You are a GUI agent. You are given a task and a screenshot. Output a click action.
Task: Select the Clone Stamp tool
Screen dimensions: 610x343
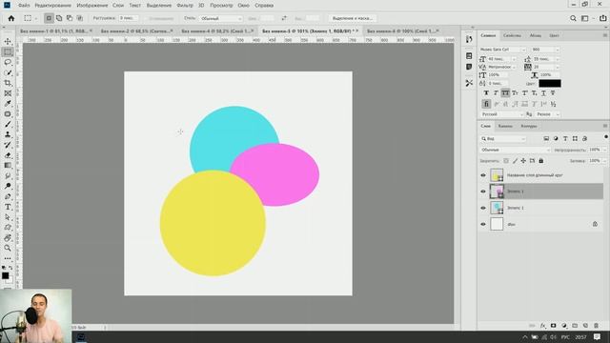point(8,134)
